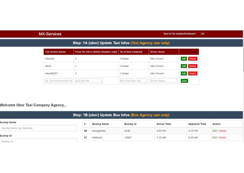Select the 2 Seater cell
The height and width of the screenshot is (173, 244).
point(134,74)
